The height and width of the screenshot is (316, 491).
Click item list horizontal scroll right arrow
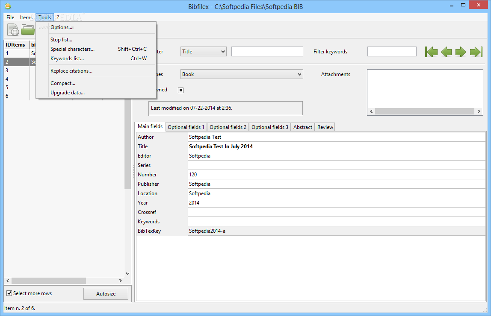pos(121,281)
